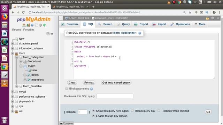
Task: Collapse all navigation tree items
Action: pos(48,34)
